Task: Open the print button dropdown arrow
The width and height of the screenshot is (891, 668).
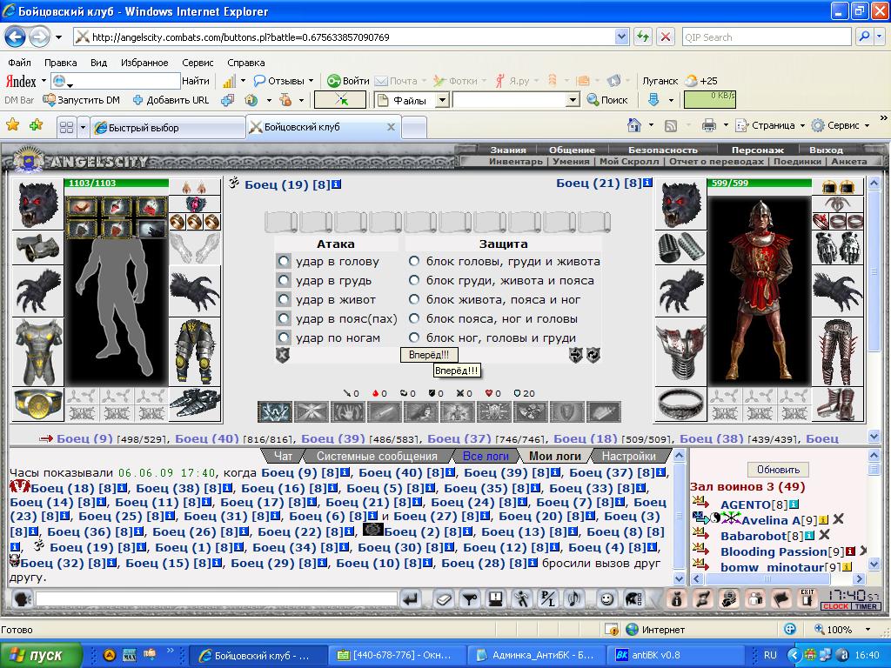Action: pyautogui.click(x=725, y=125)
